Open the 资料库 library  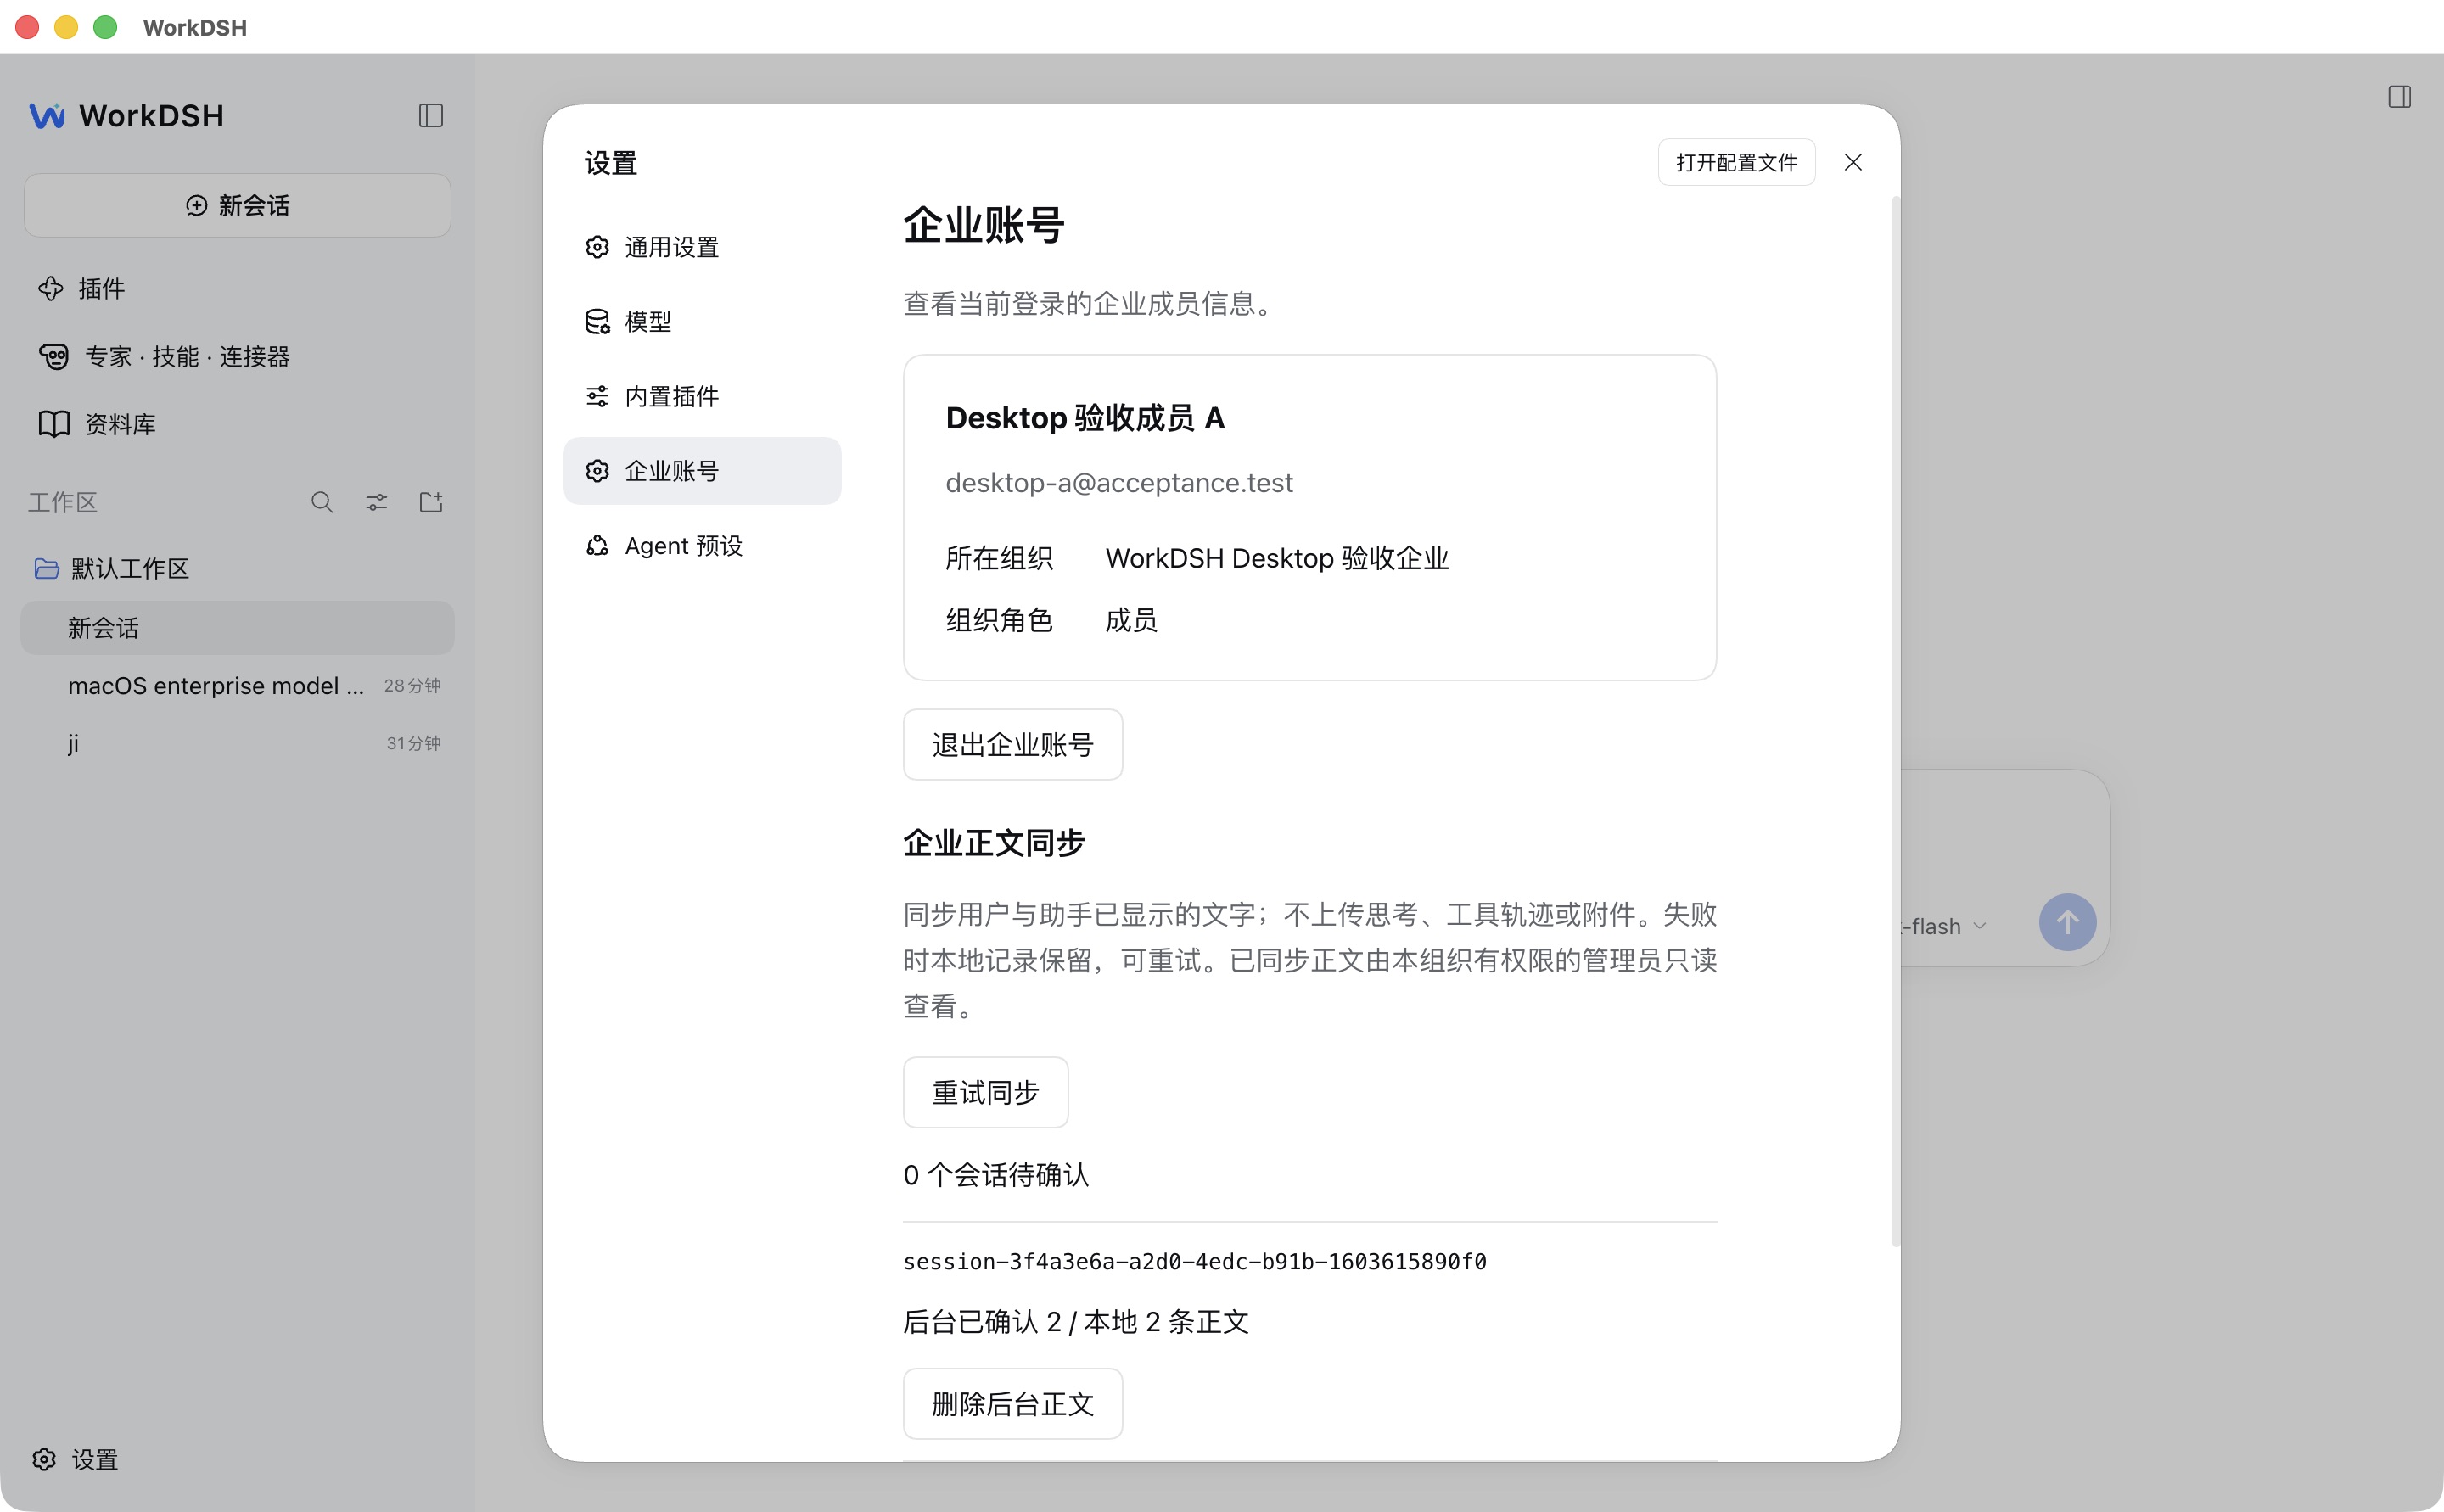point(237,424)
